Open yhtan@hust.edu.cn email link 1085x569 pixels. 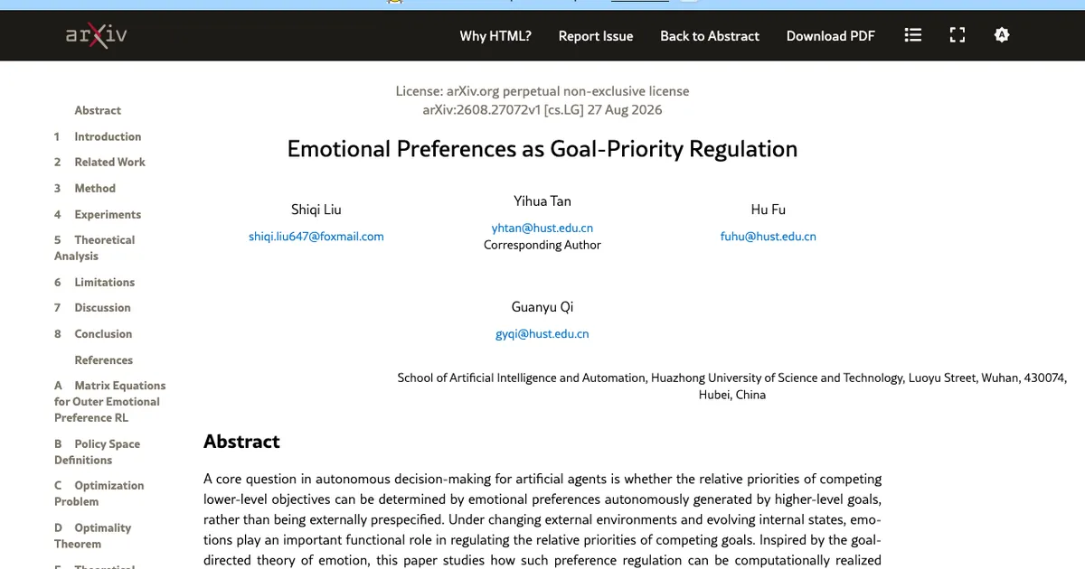pyautogui.click(x=542, y=229)
